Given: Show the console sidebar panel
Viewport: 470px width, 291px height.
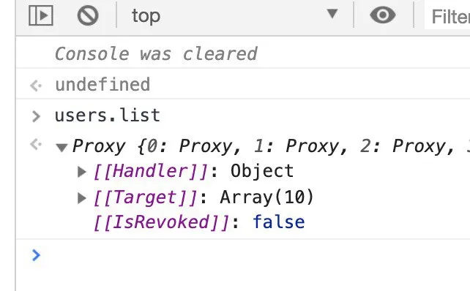Looking at the screenshot, I should pos(41,15).
